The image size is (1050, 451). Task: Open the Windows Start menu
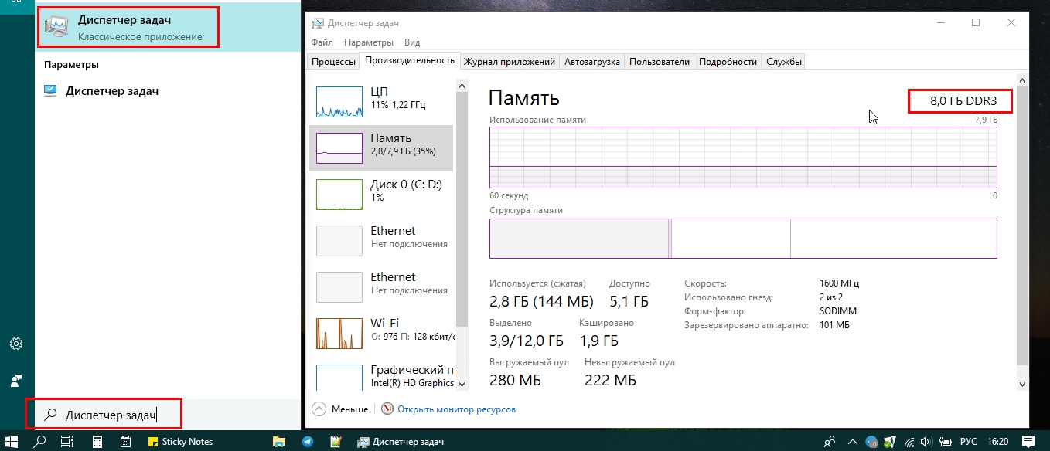[12, 442]
